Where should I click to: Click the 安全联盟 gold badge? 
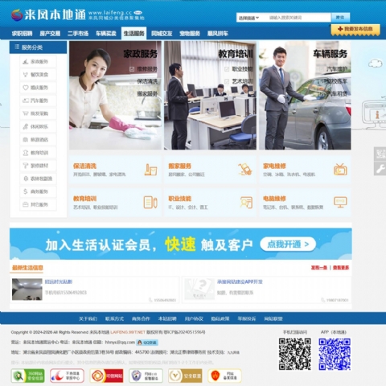[x=185, y=376]
